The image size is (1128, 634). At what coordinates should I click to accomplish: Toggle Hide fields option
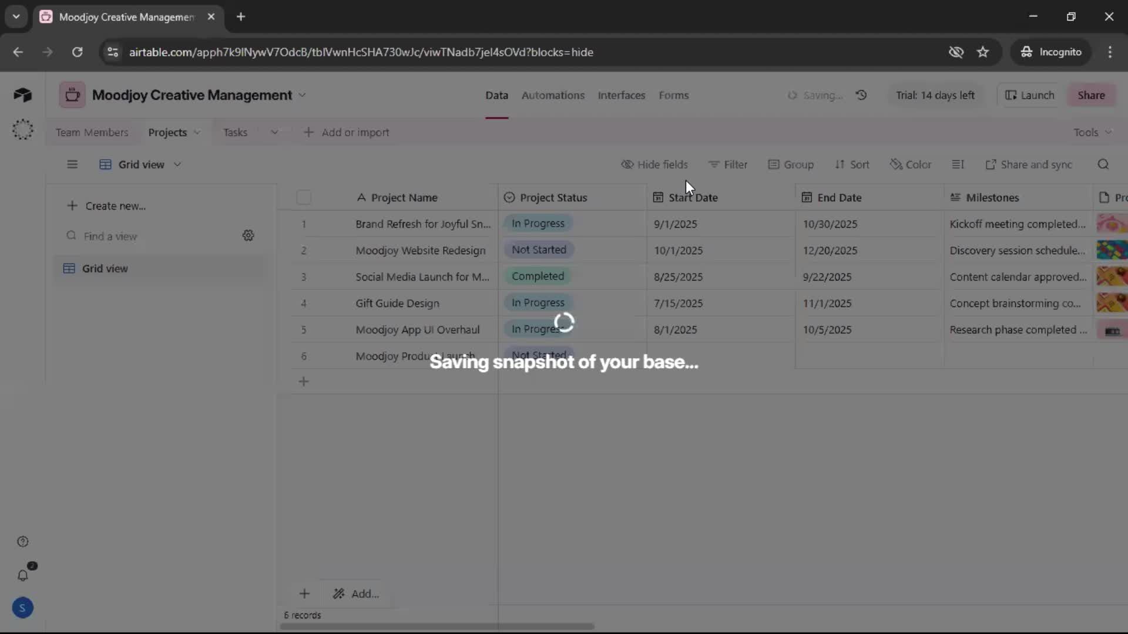(654, 164)
